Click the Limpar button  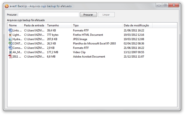(x=106, y=15)
